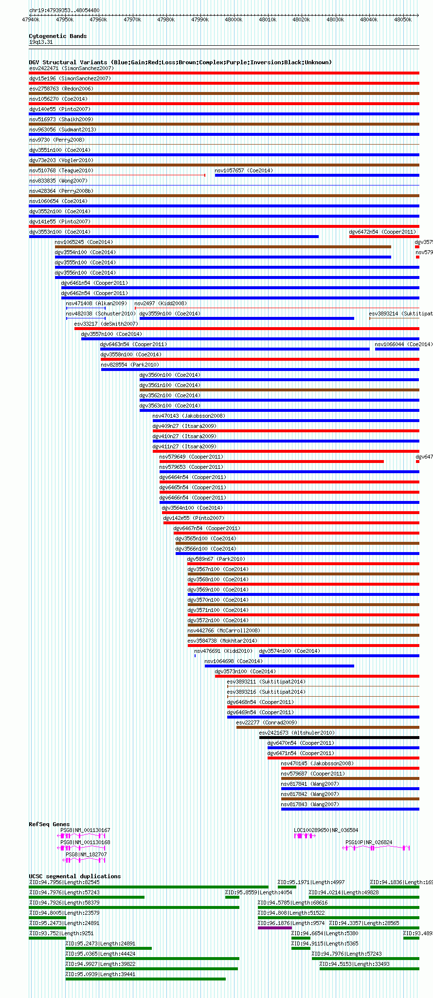Screen dimensions: 433x998
Task: Click nsv579649 (Cooper2011) label
Action: (191, 457)
